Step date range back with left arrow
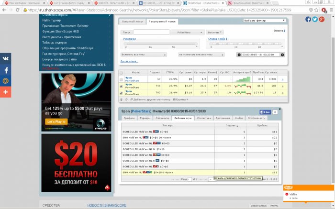The height and width of the screenshot is (209, 335). pyautogui.click(x=239, y=55)
